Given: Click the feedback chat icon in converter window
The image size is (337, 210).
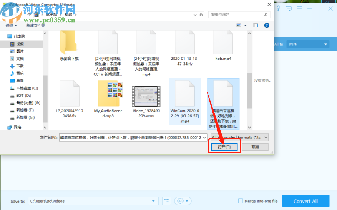Looking at the screenshot, I should (289, 8).
